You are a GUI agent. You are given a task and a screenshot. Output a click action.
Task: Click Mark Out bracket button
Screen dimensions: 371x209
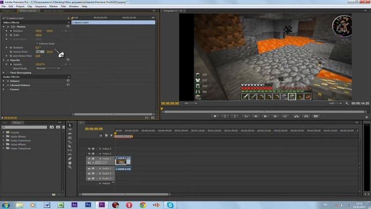click(235, 116)
